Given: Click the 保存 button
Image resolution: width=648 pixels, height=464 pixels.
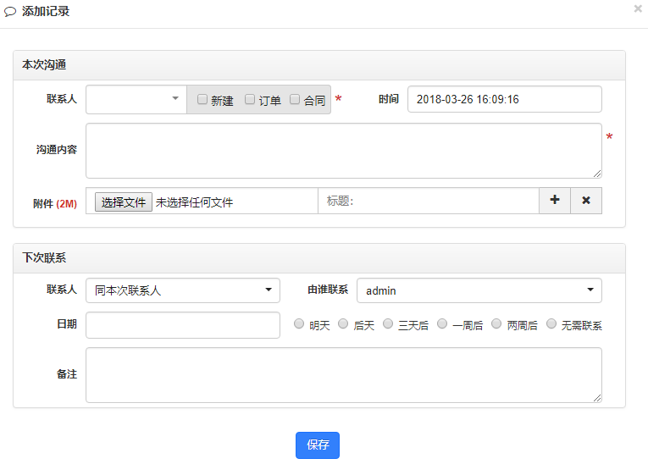Looking at the screenshot, I should click(318, 445).
